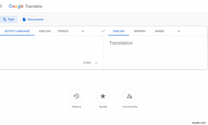The width and height of the screenshot is (208, 125).
Task: Open the hamburger main menu
Action: (x=1, y=6)
